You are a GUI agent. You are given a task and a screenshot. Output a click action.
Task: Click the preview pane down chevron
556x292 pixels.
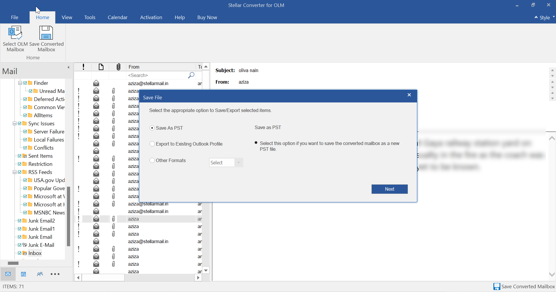point(552,274)
